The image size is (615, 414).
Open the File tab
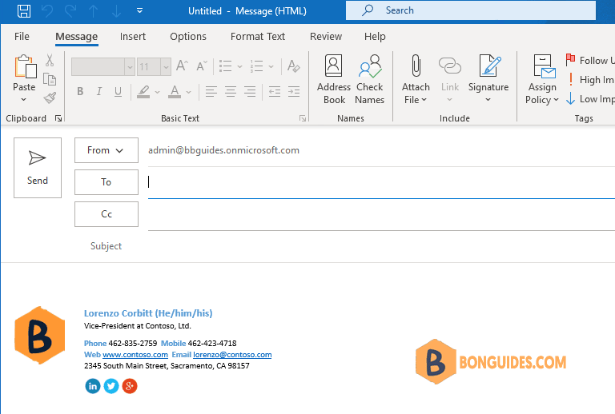[x=22, y=37]
